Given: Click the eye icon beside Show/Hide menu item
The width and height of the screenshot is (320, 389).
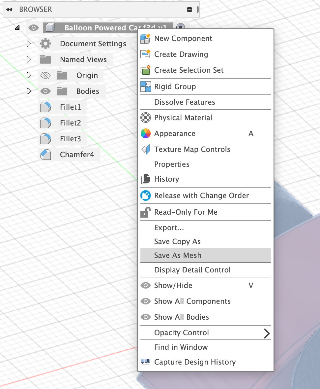Looking at the screenshot, I should pos(146,285).
